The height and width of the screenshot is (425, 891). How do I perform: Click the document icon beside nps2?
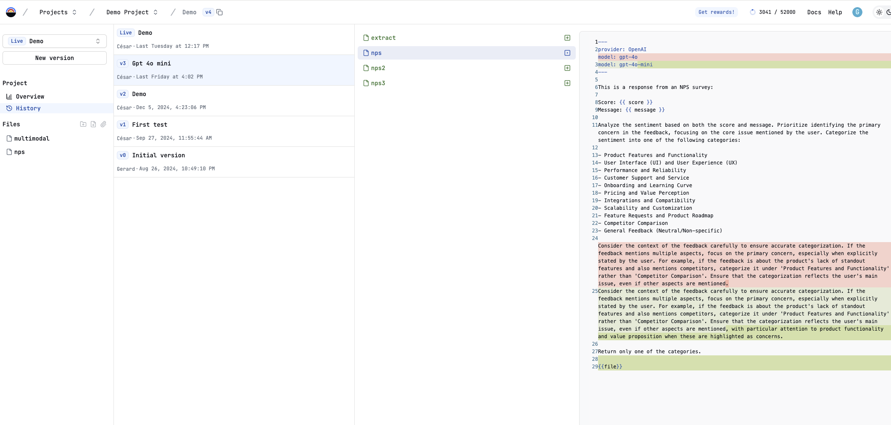(366, 68)
